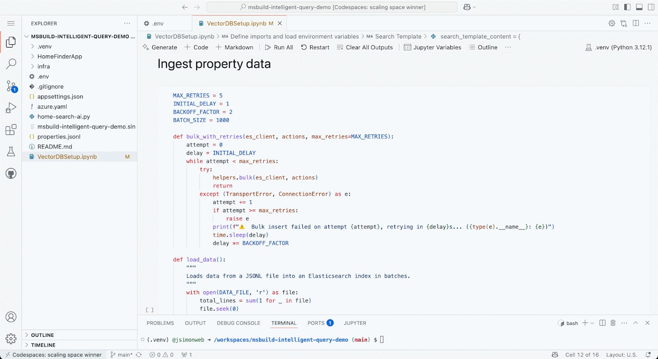Open Run and Debug view
This screenshot has height=359, width=658.
coord(11,108)
